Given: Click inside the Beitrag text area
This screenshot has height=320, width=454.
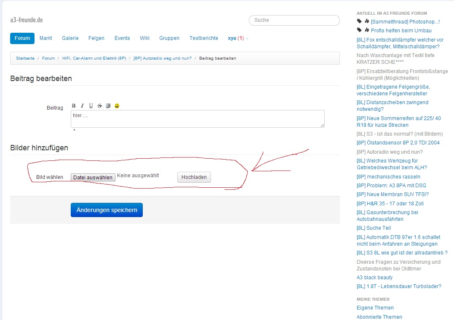Looking at the screenshot, I should click(198, 119).
